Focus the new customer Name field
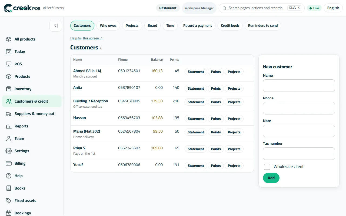The height and width of the screenshot is (216, 346). [x=299, y=86]
